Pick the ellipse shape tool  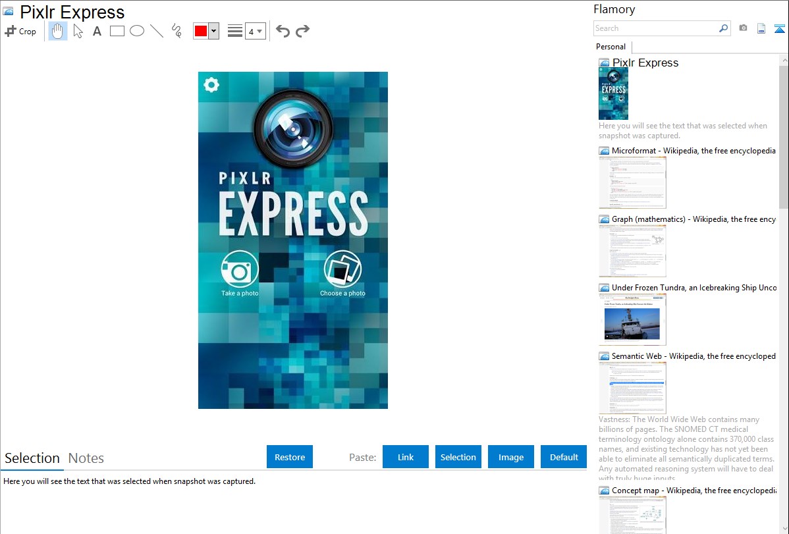tap(137, 31)
